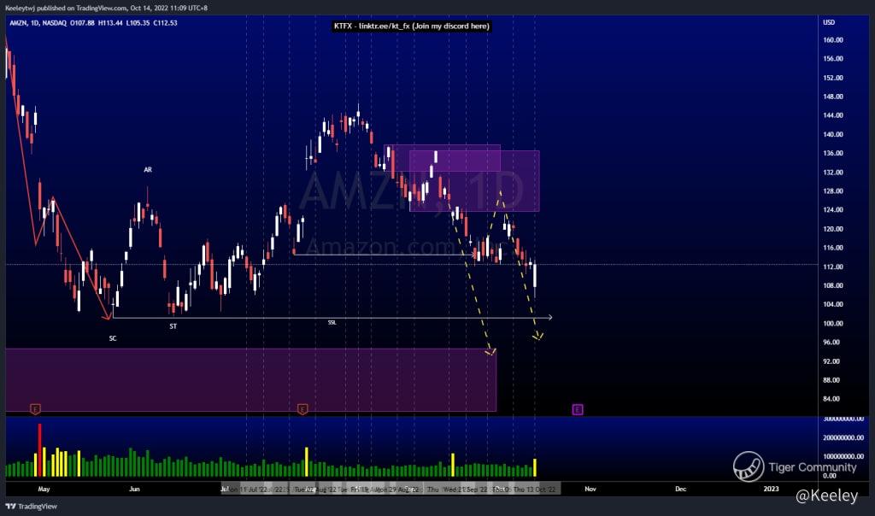Click the AMZN, 1D, NASDAQ symbol title
The width and height of the screenshot is (875, 516).
pyautogui.click(x=38, y=23)
